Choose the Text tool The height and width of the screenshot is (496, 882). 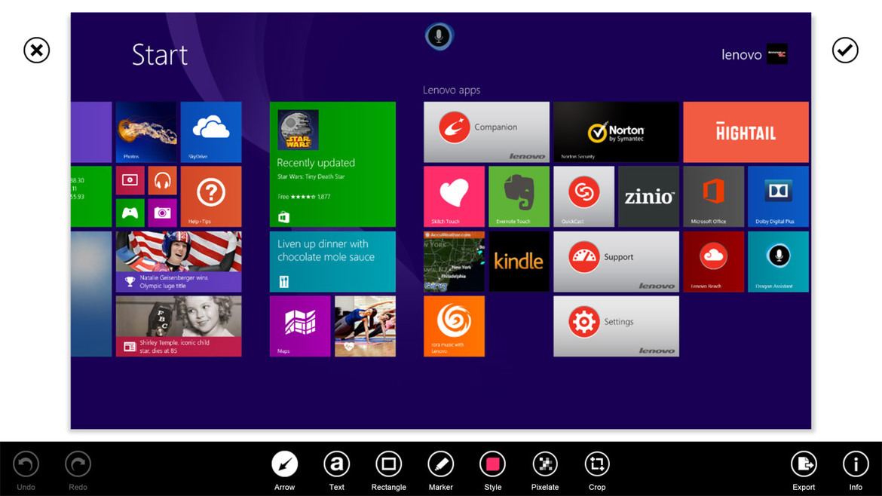(336, 464)
